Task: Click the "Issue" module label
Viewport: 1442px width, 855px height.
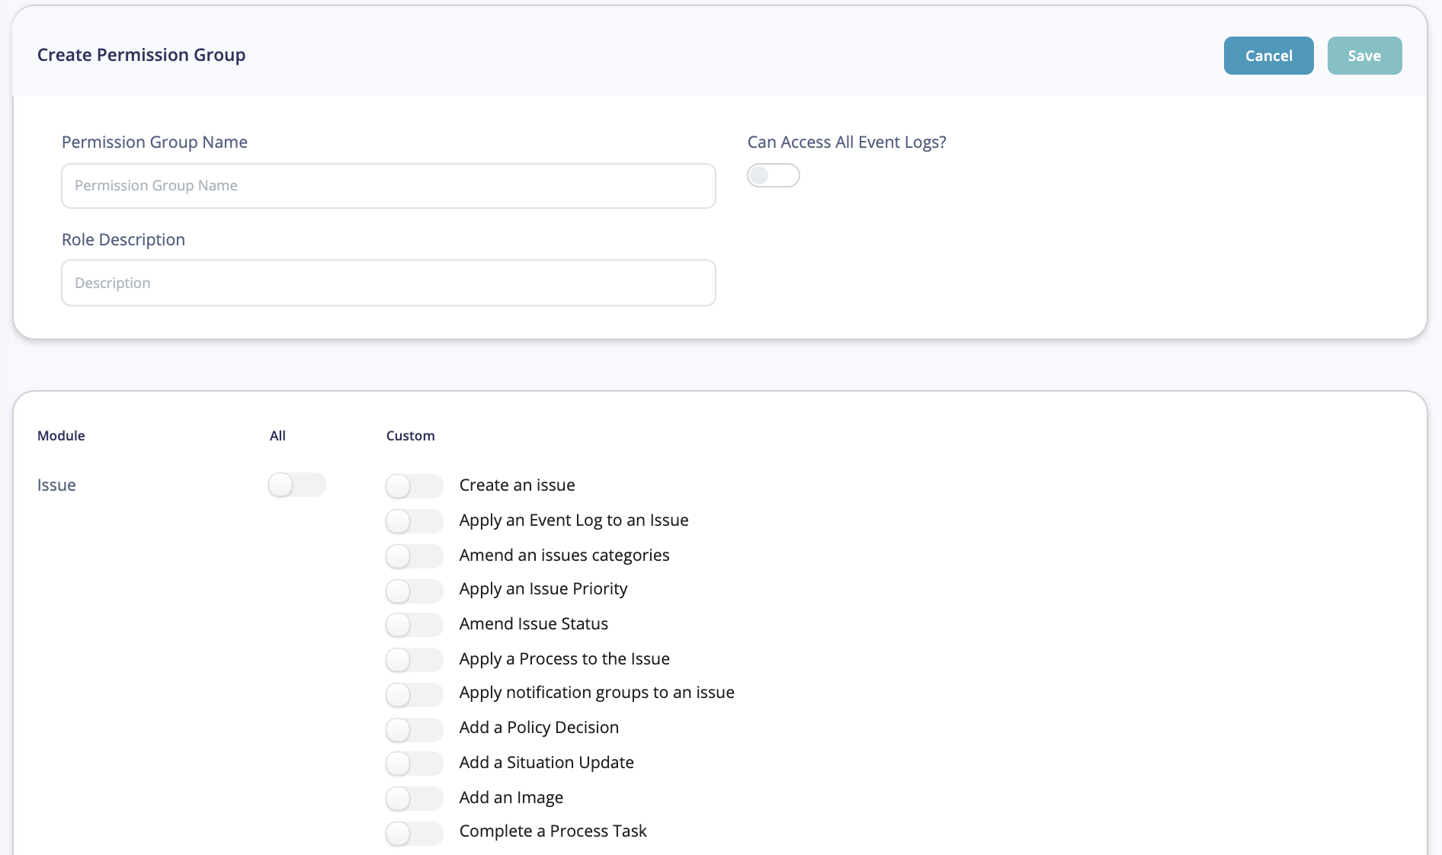Action: point(56,485)
